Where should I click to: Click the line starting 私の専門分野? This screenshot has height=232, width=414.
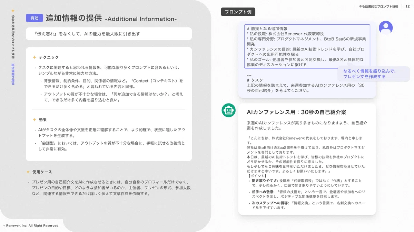click(x=306, y=42)
